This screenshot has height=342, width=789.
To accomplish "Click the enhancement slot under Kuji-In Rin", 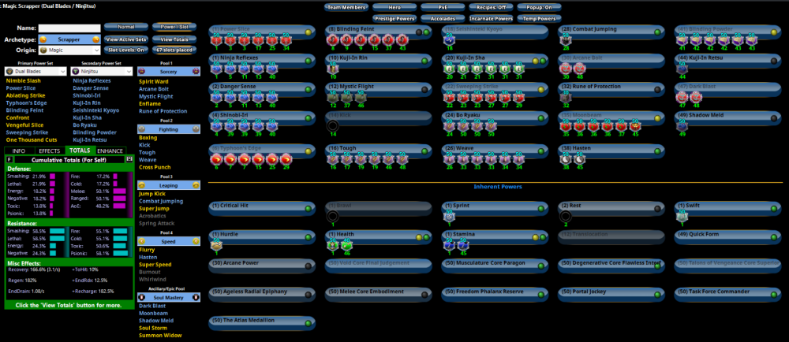I will pyautogui.click(x=332, y=69).
